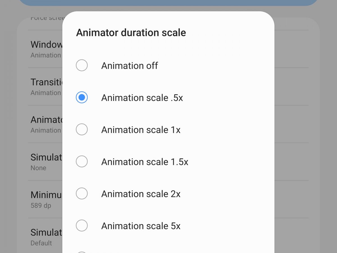This screenshot has height=253, width=337.
Task: Set the Animation scale 5x radio button
Action: pos(82,226)
